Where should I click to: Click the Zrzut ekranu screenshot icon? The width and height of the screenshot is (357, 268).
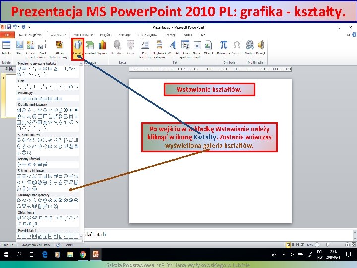42,45
